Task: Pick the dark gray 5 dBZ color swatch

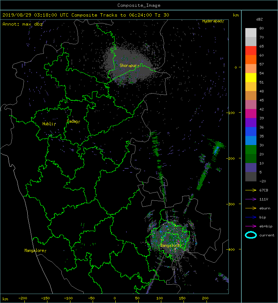Action: pyautogui.click(x=251, y=177)
